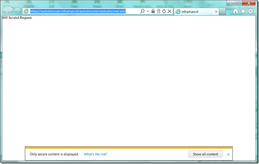This screenshot has height=164, width=259.
Task: Click the Forward navigation arrow
Action: [x=17, y=11]
